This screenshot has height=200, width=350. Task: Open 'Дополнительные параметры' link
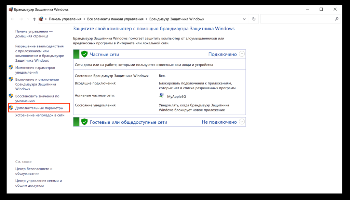coord(39,108)
